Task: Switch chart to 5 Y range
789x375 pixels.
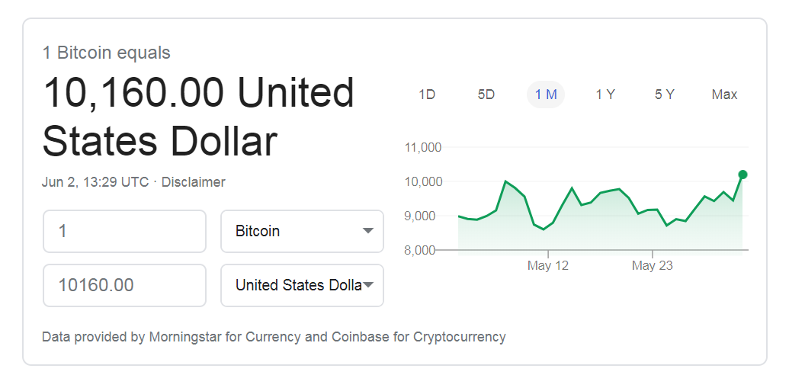Action: (x=665, y=95)
